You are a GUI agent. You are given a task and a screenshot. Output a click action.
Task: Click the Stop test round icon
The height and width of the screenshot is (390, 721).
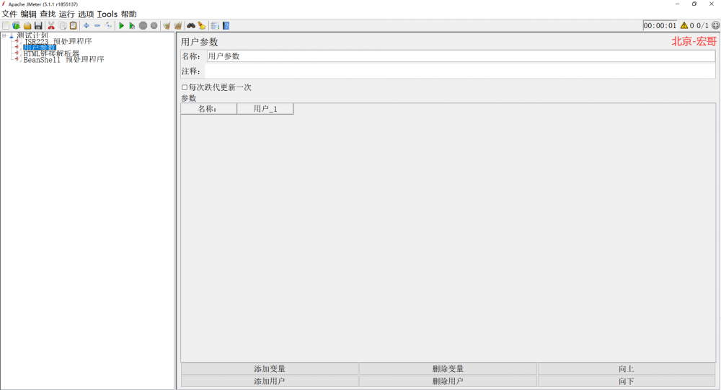(x=143, y=26)
